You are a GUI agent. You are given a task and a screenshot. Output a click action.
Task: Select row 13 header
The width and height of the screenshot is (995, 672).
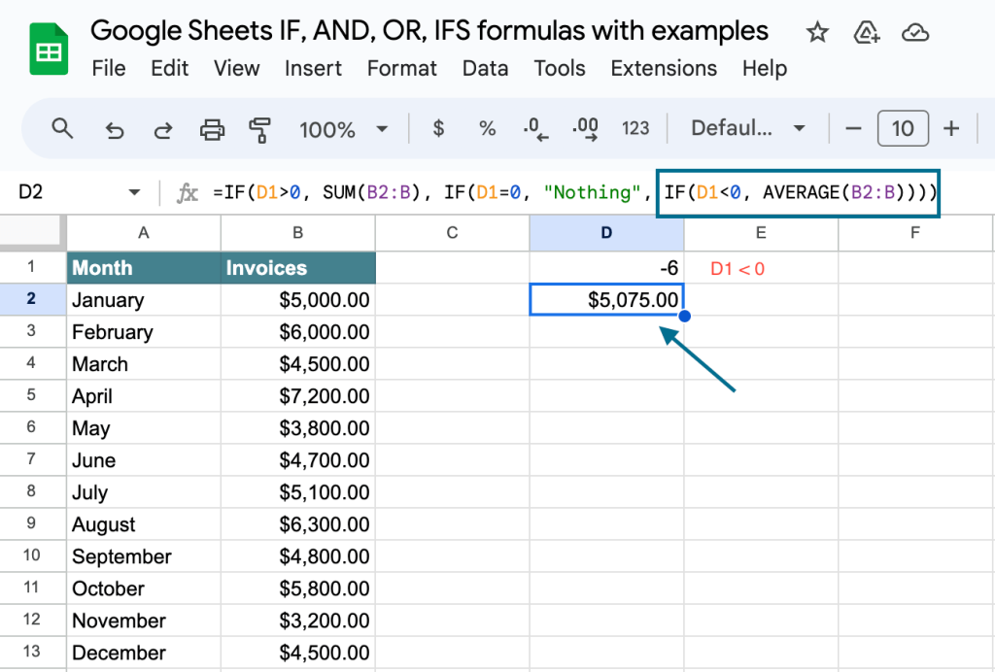(x=32, y=652)
